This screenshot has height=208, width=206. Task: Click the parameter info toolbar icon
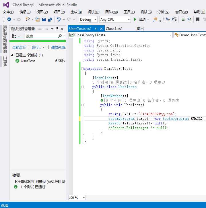click(x=174, y=20)
